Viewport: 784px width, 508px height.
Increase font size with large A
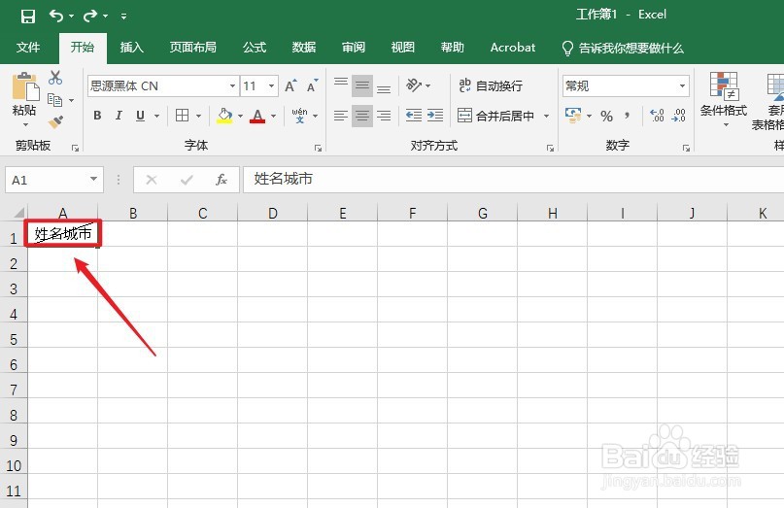[x=291, y=86]
